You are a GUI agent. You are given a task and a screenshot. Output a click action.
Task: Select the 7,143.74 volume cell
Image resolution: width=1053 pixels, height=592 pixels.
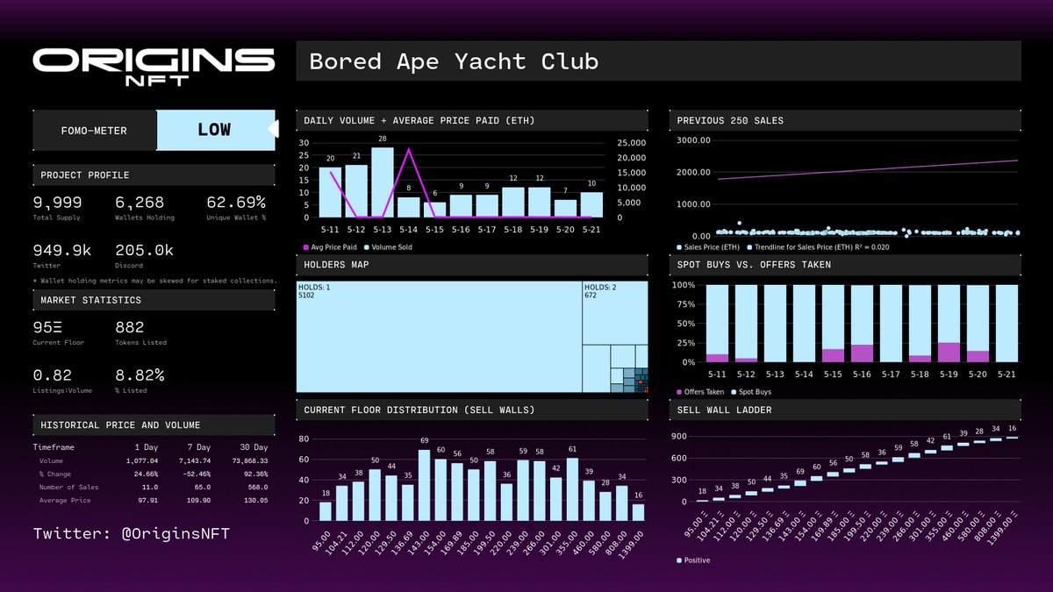coord(195,460)
